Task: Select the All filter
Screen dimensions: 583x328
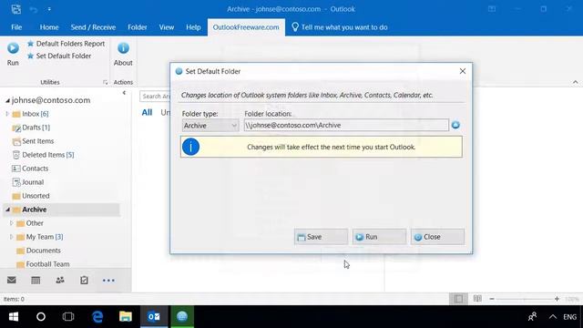Action: point(147,112)
